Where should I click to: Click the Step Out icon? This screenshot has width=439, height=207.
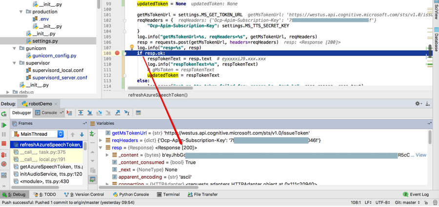tap(118, 113)
